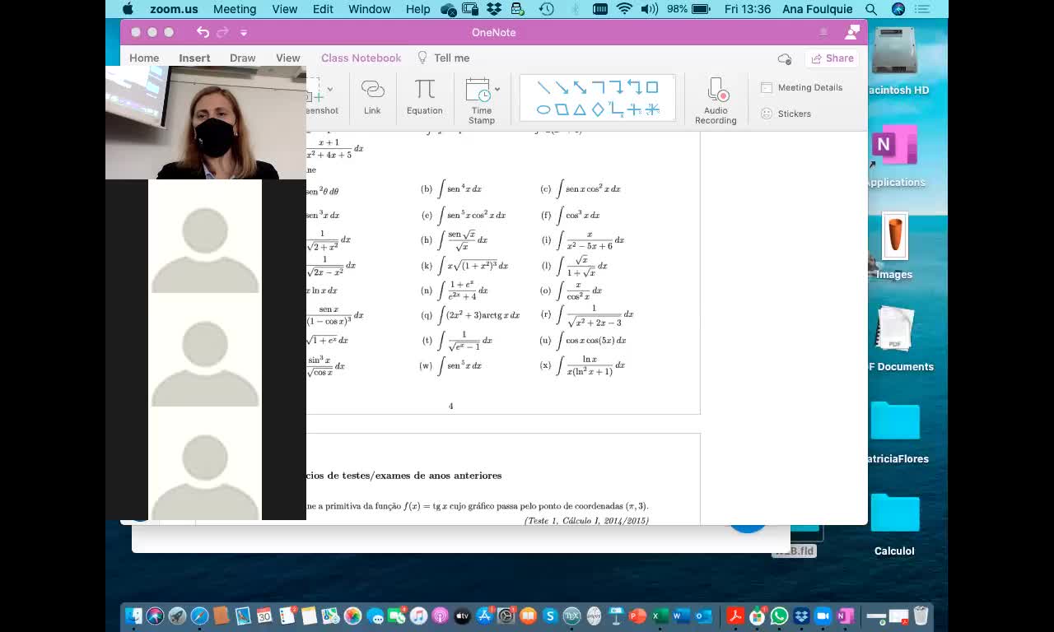Screen dimensions: 1054x632
Task: Click the presenter's video thumbnail
Action: (x=206, y=123)
